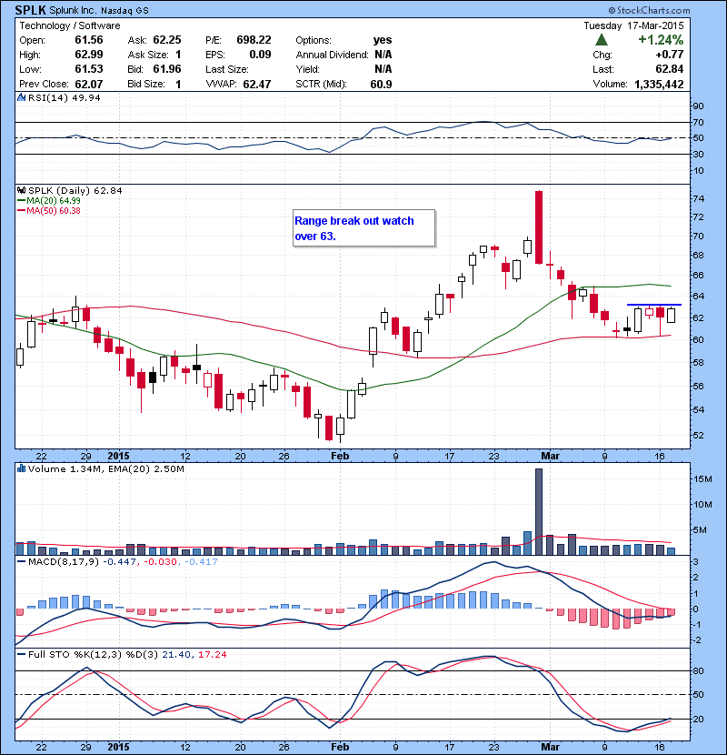Click the Nasdaq GS exchange label
Image resolution: width=727 pixels, height=755 pixels.
pos(125,10)
